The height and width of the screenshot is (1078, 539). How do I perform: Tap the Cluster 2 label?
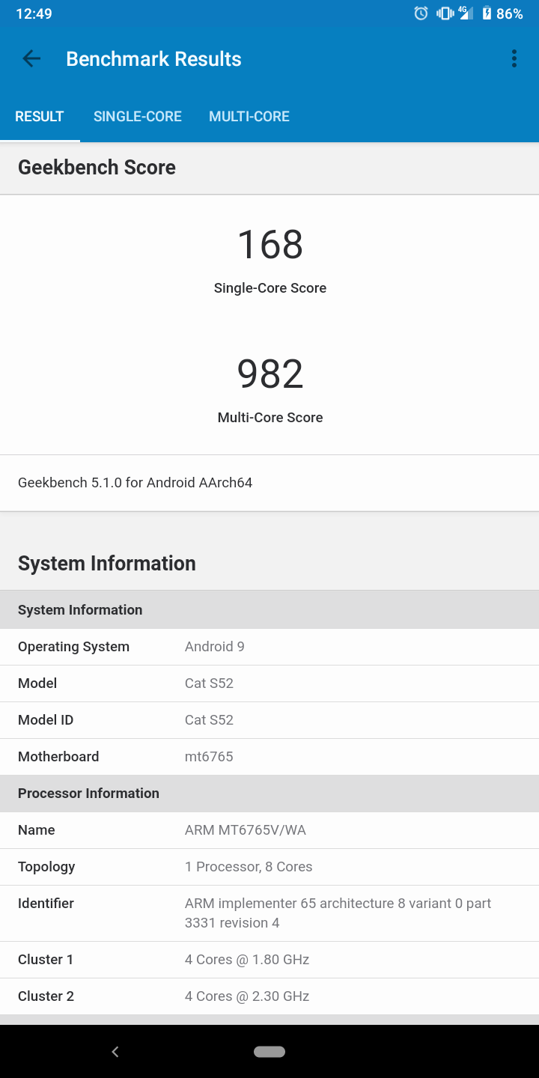[x=46, y=996]
